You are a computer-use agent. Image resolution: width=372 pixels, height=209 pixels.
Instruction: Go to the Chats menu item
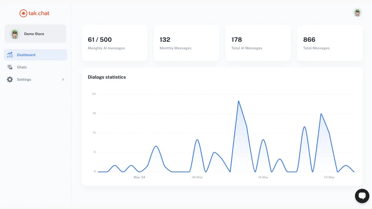pyautogui.click(x=35, y=67)
